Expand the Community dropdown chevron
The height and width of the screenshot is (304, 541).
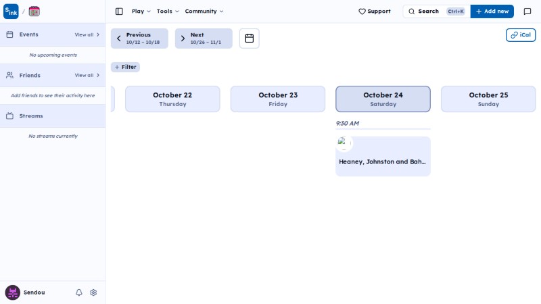point(222,11)
